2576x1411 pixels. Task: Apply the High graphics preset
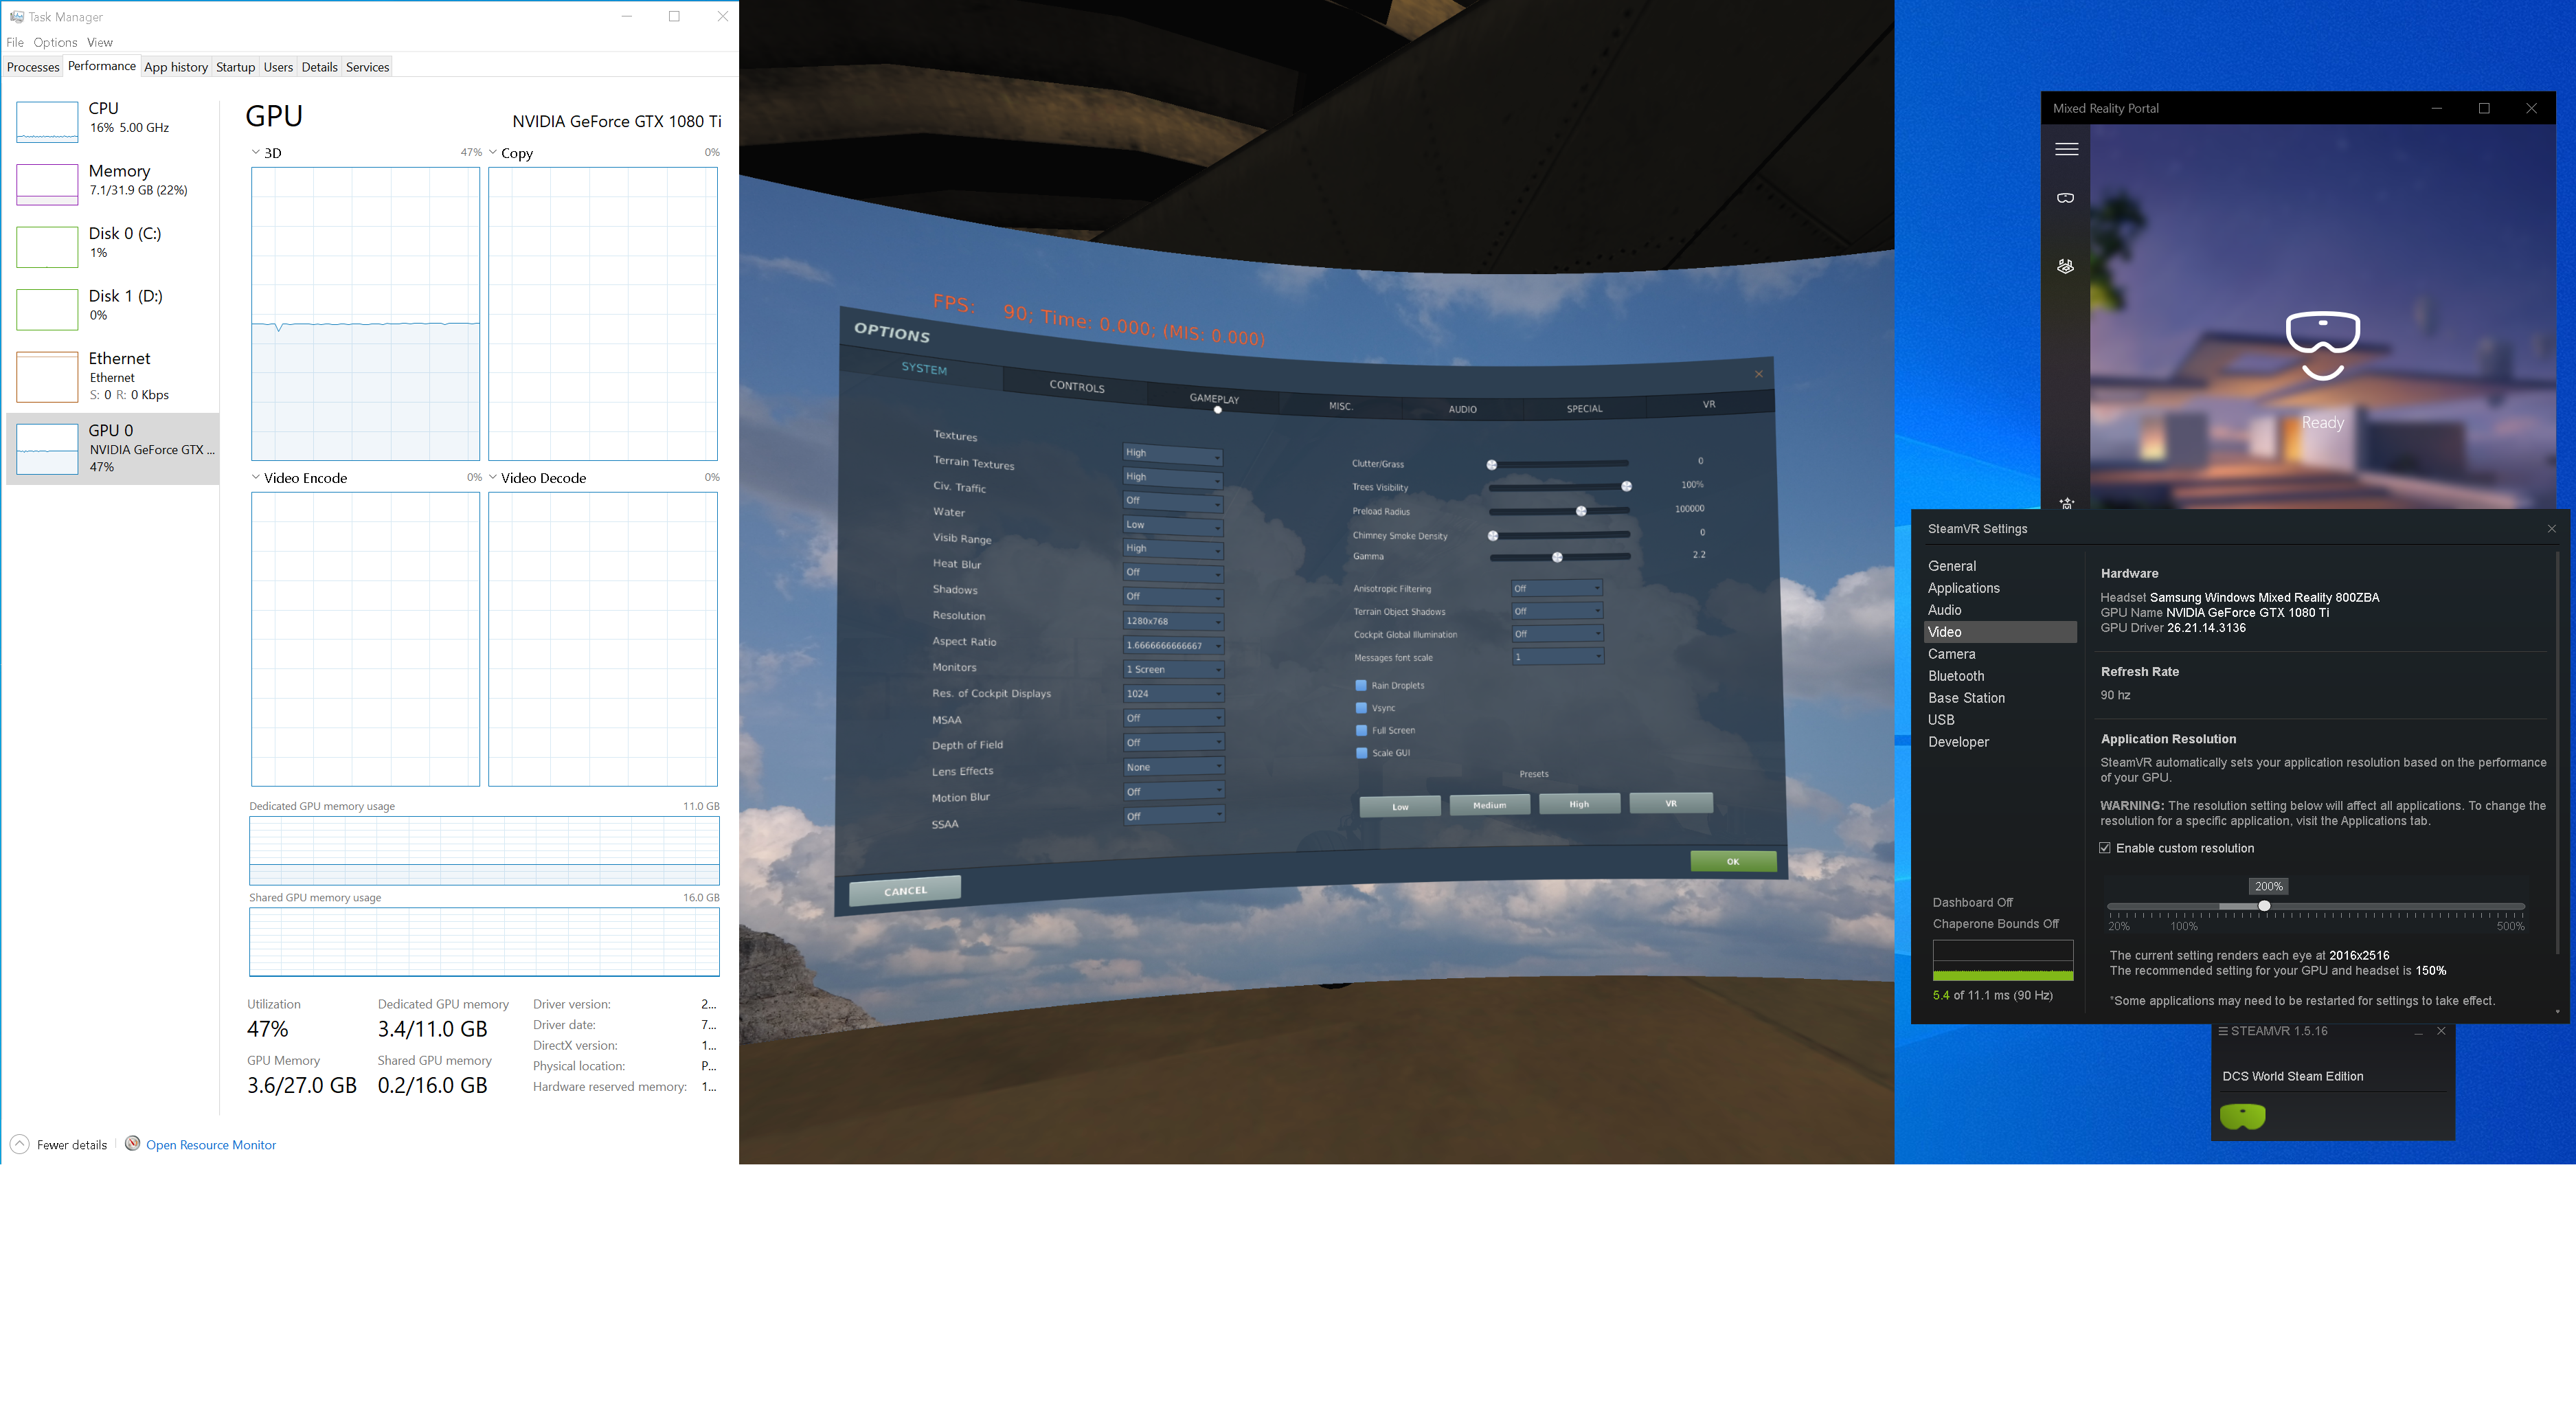1579,804
